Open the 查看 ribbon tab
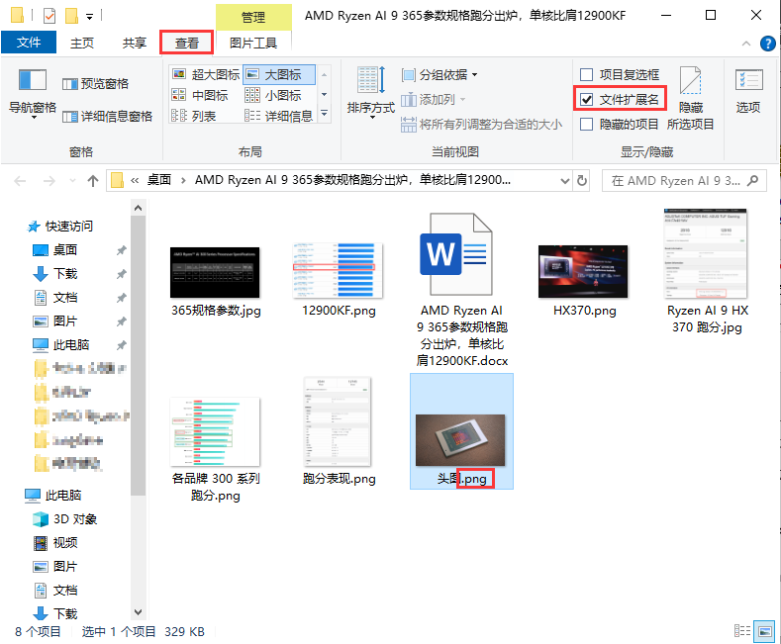781x644 pixels. (187, 43)
